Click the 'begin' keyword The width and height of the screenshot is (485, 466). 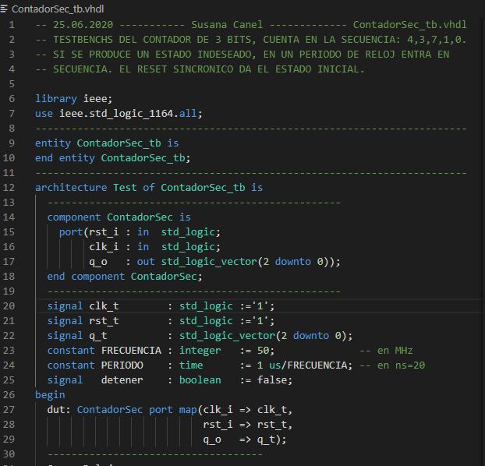click(50, 394)
